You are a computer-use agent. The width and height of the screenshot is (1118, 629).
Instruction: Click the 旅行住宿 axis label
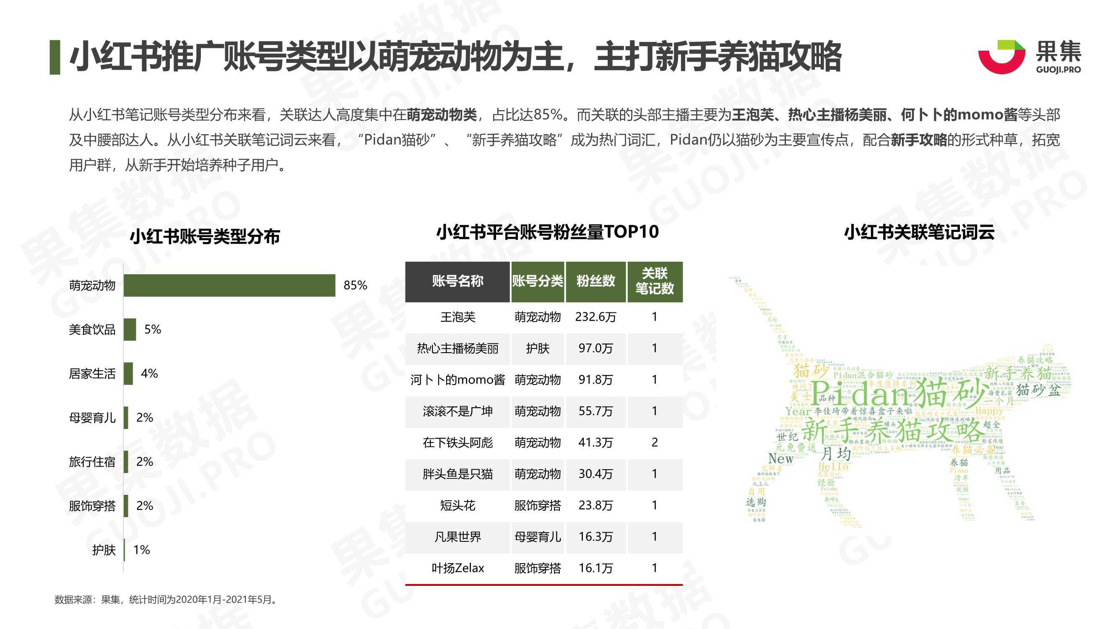point(92,462)
